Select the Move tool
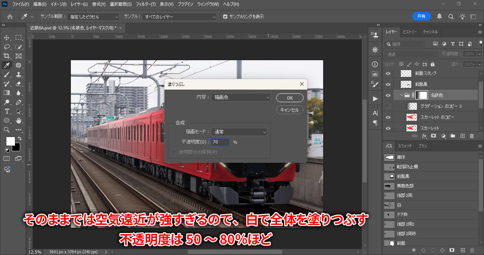The height and width of the screenshot is (255, 484). click(x=7, y=38)
